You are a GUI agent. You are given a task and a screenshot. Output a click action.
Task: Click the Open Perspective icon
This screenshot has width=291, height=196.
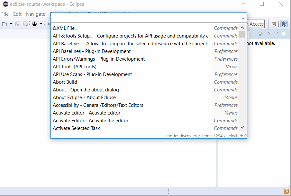pos(274,24)
